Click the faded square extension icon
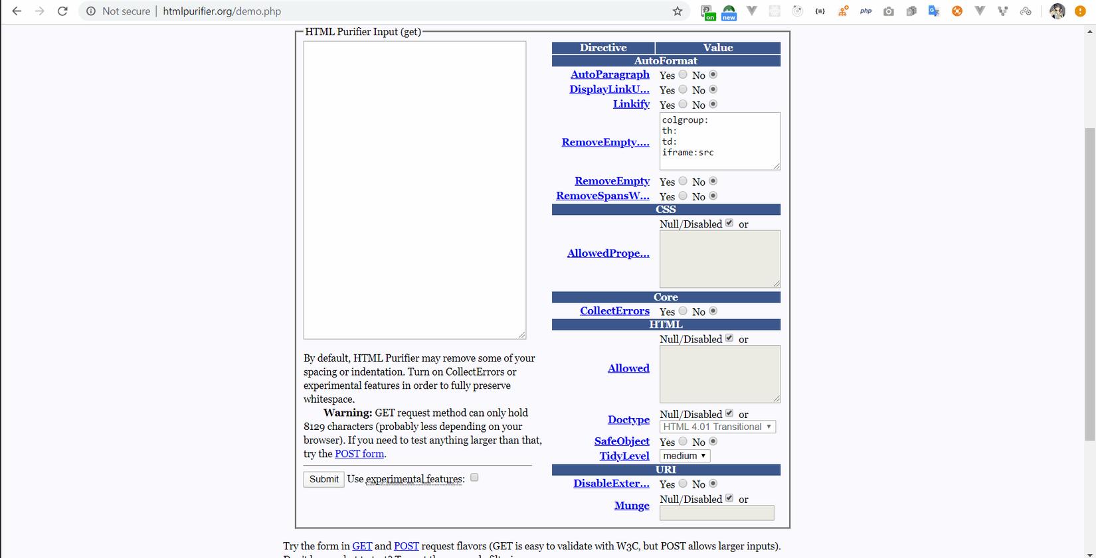The height and width of the screenshot is (558, 1096). (775, 11)
